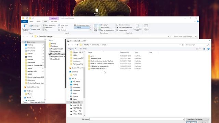Open the File tab in Explorer ribbon
This screenshot has width=219, height=123.
[25, 22]
